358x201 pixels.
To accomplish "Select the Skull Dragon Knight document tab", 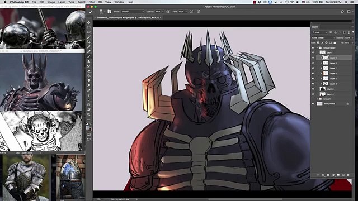I will coord(129,17).
